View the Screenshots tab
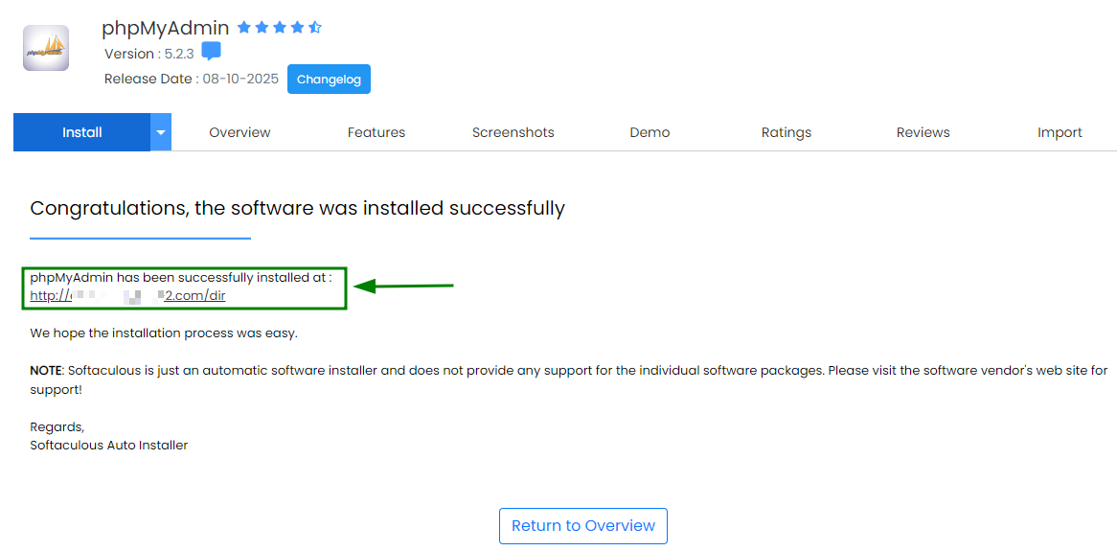Viewport: 1117px width, 551px height. [513, 132]
